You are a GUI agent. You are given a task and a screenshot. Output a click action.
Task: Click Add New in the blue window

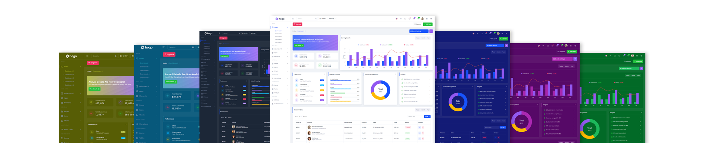point(503,39)
